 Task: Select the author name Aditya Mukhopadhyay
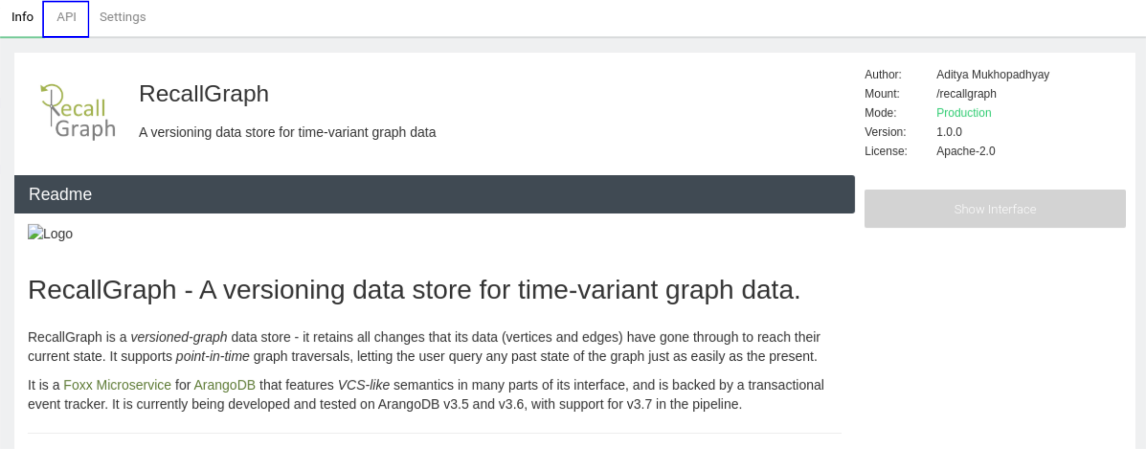pyautogui.click(x=992, y=75)
